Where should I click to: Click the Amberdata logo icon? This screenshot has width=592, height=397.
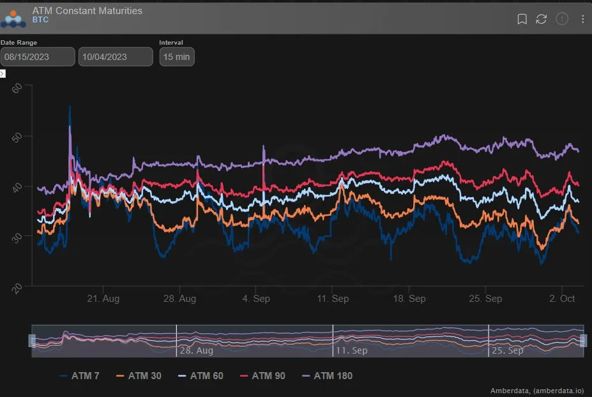pyautogui.click(x=13, y=19)
